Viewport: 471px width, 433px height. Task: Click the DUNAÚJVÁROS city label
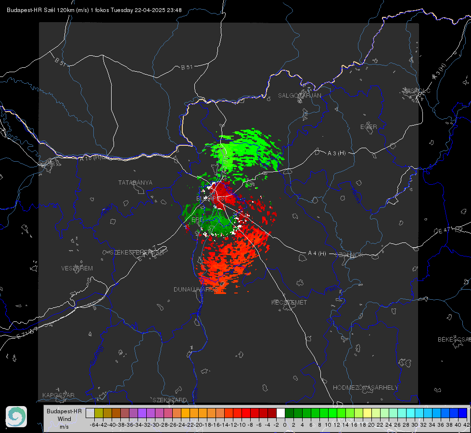point(195,289)
